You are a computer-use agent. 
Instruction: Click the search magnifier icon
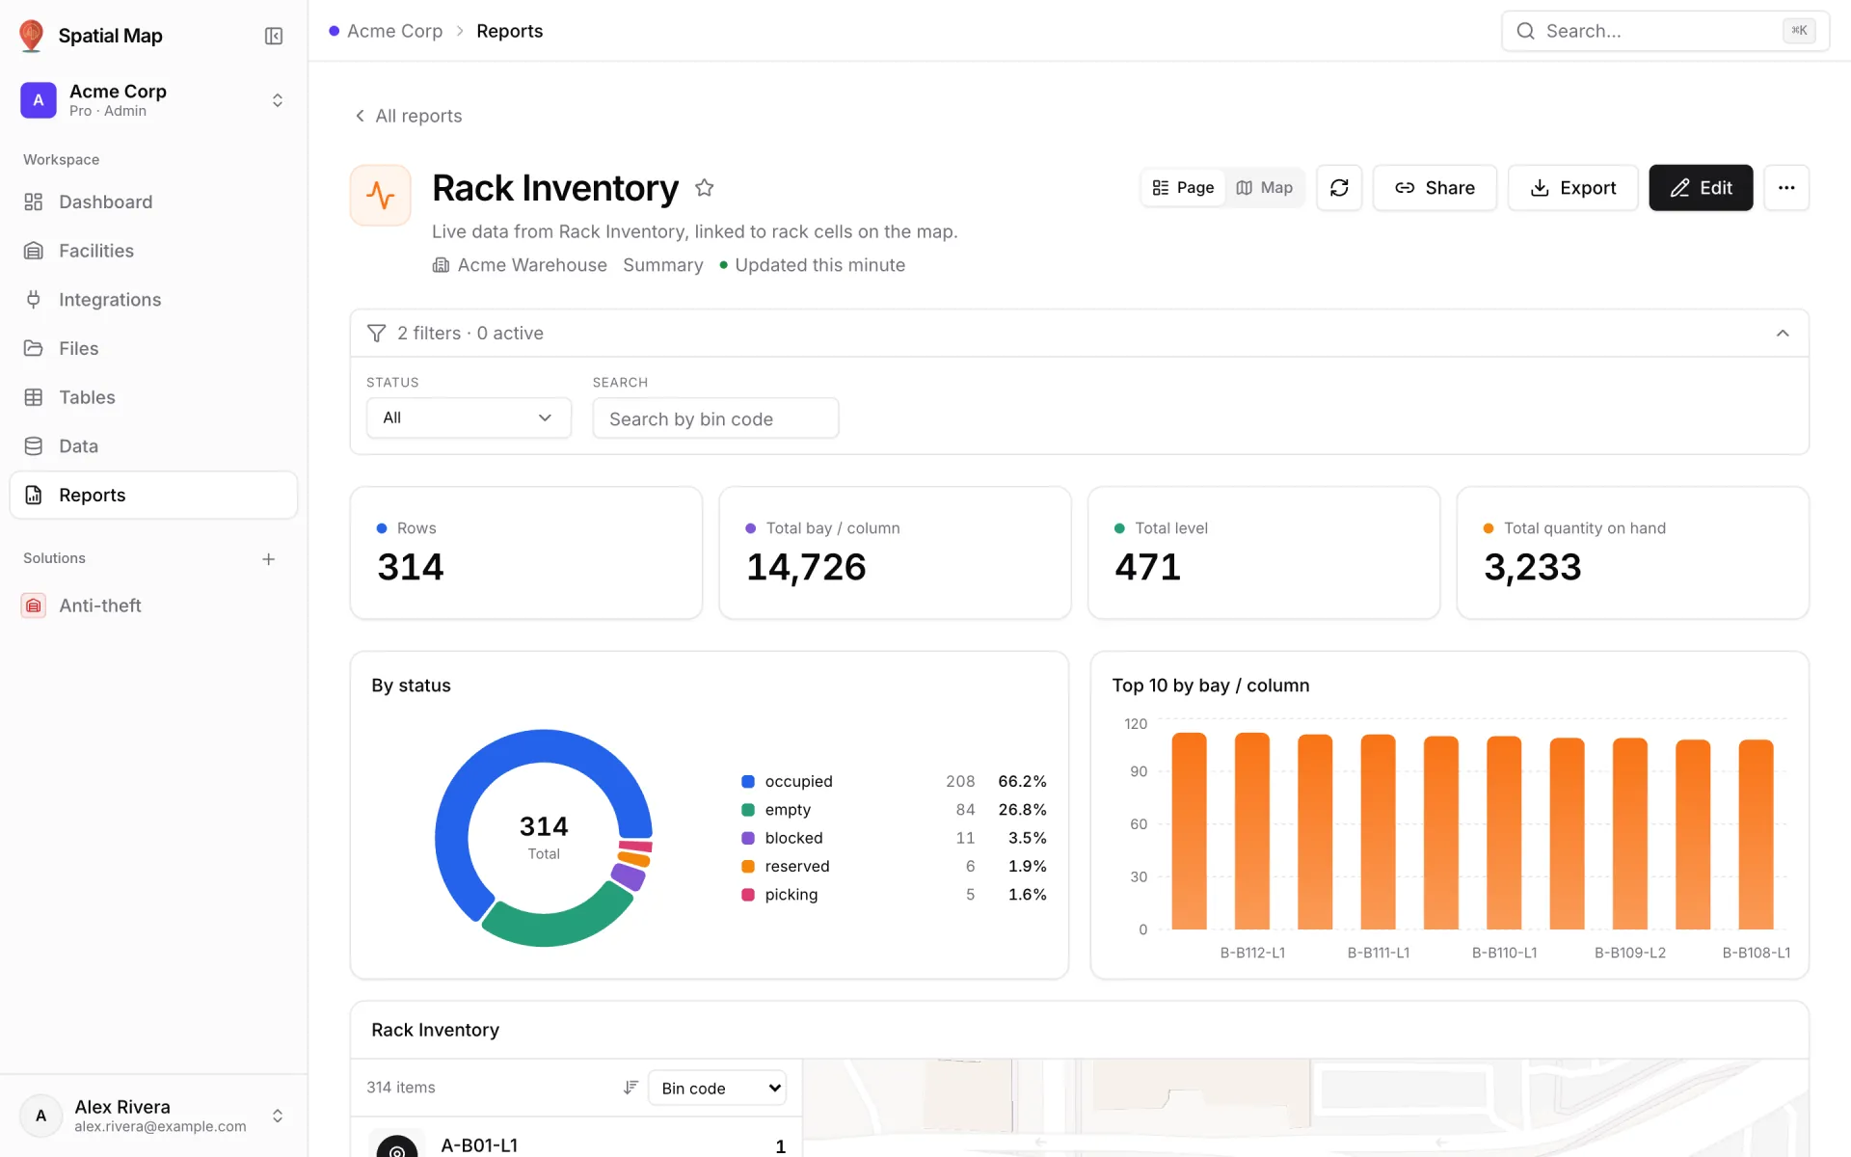point(1526,31)
